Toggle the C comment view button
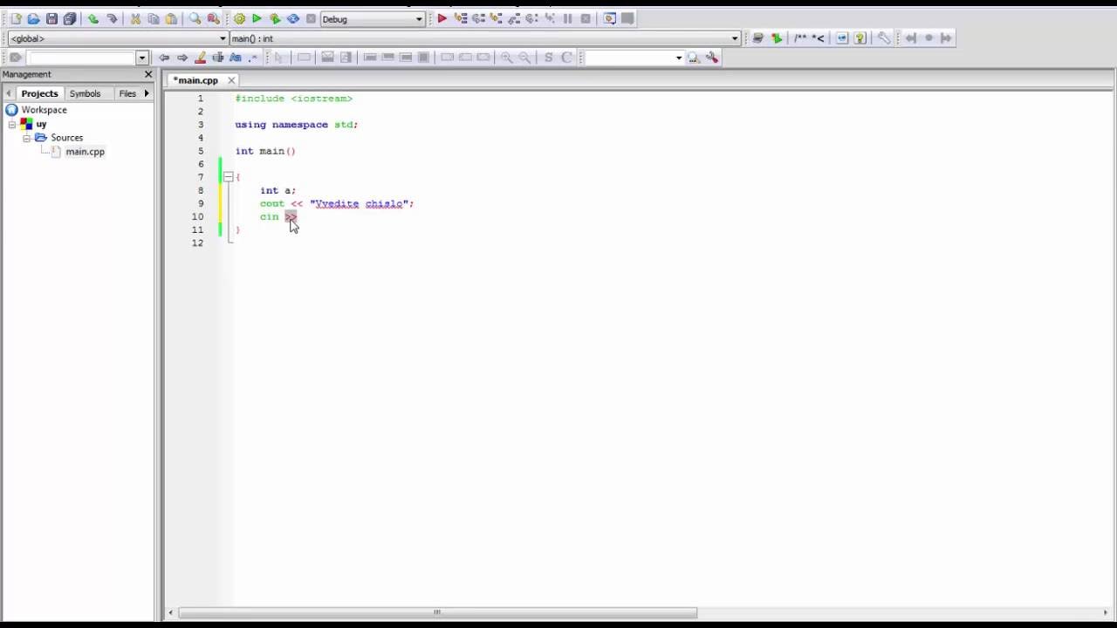Screen dimensions: 1117x628 click(566, 58)
